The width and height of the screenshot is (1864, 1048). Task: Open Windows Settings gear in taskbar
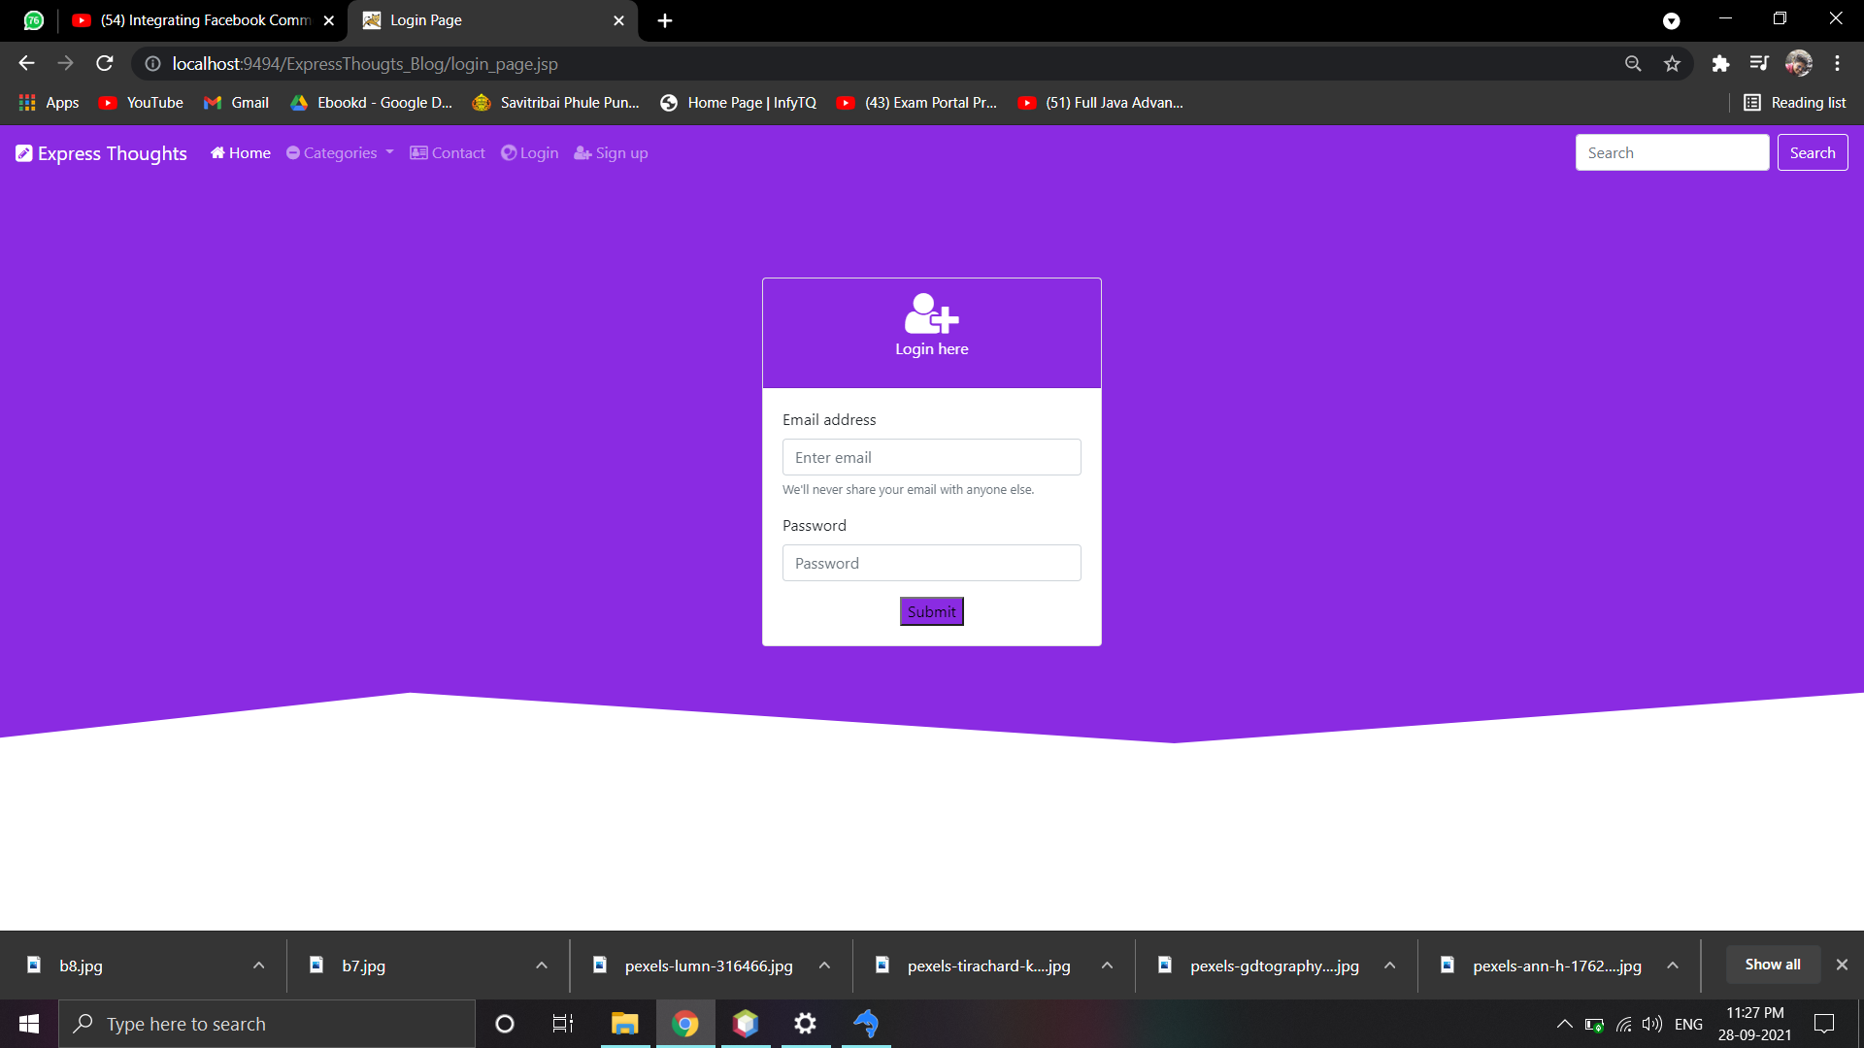[805, 1024]
